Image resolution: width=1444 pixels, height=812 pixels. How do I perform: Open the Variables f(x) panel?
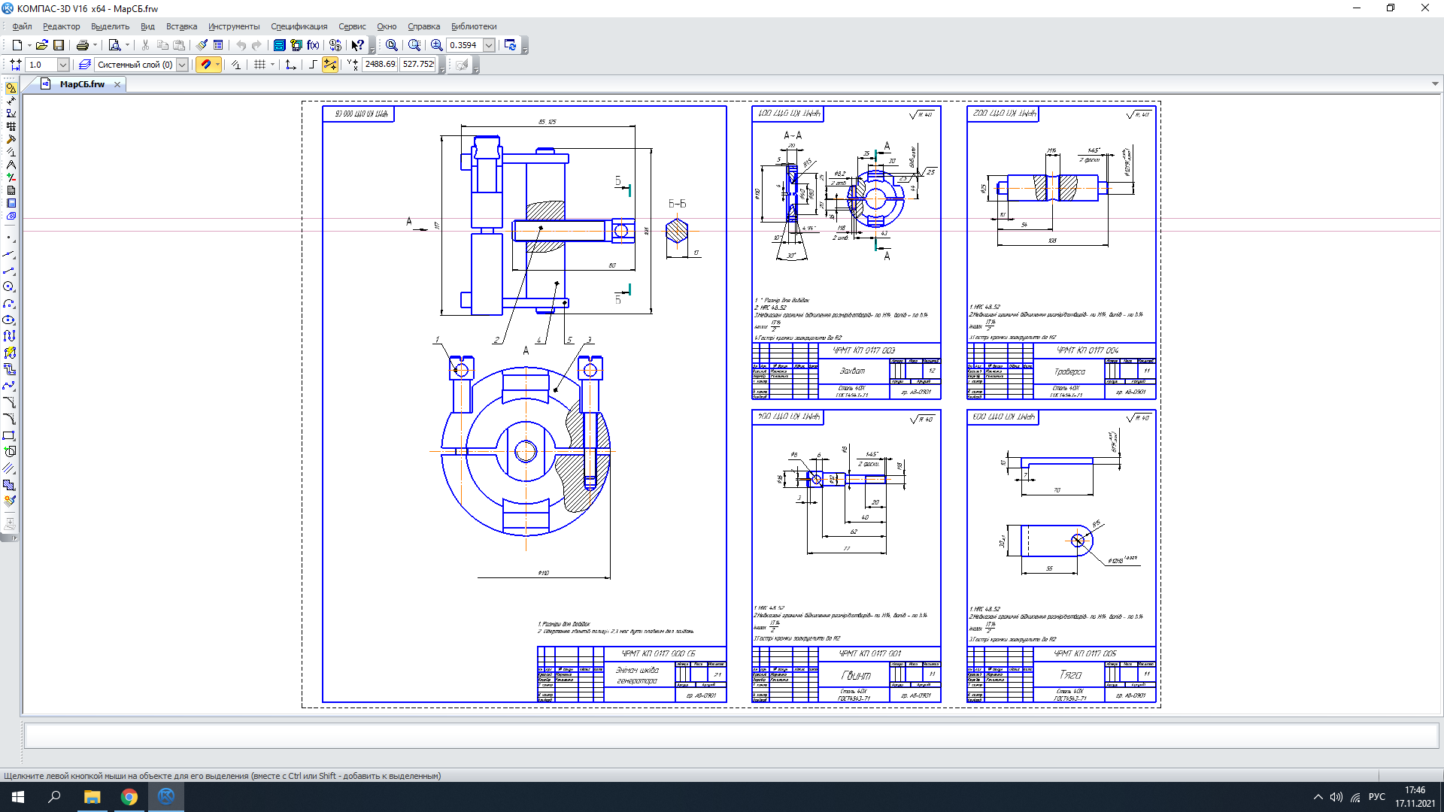click(313, 45)
